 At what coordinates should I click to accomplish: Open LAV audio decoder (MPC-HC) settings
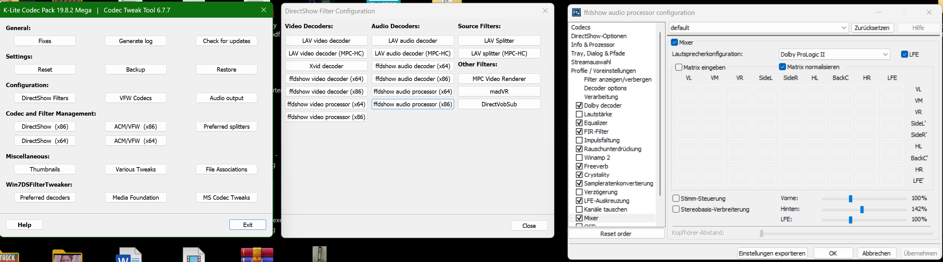(x=412, y=53)
